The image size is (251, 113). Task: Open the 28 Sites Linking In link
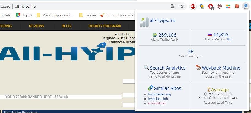pyautogui.click(x=191, y=51)
